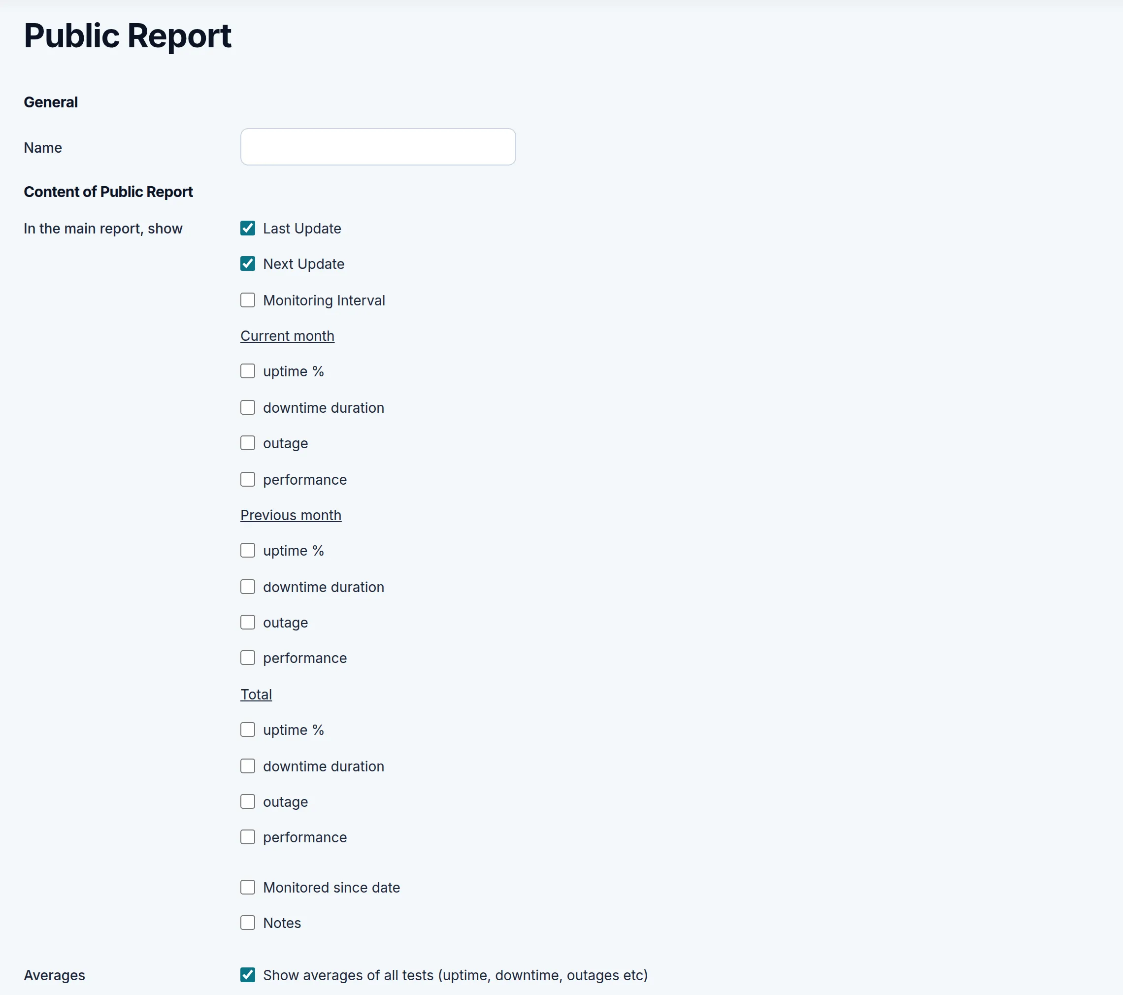
Task: Check uptime % under Previous month
Action: click(x=248, y=551)
